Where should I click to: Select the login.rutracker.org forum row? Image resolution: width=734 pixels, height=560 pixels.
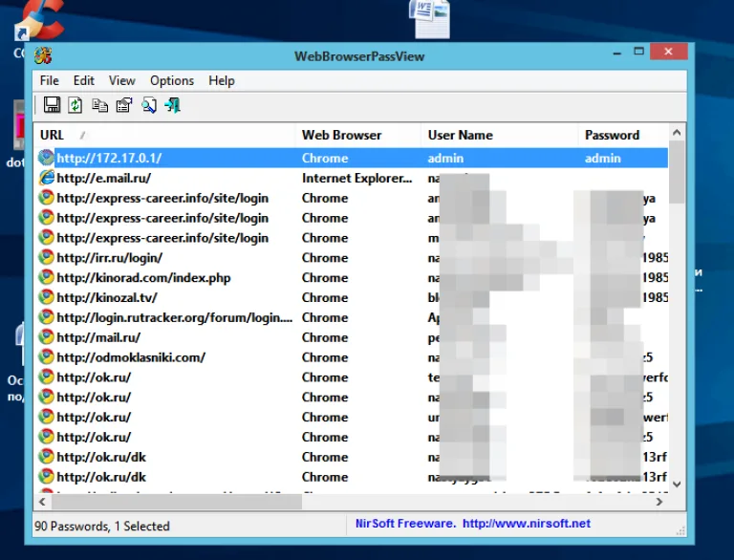(353, 317)
